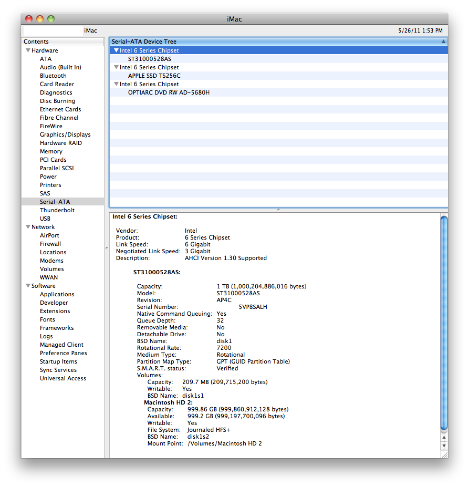Open ATA in the Hardware list

pos(46,59)
